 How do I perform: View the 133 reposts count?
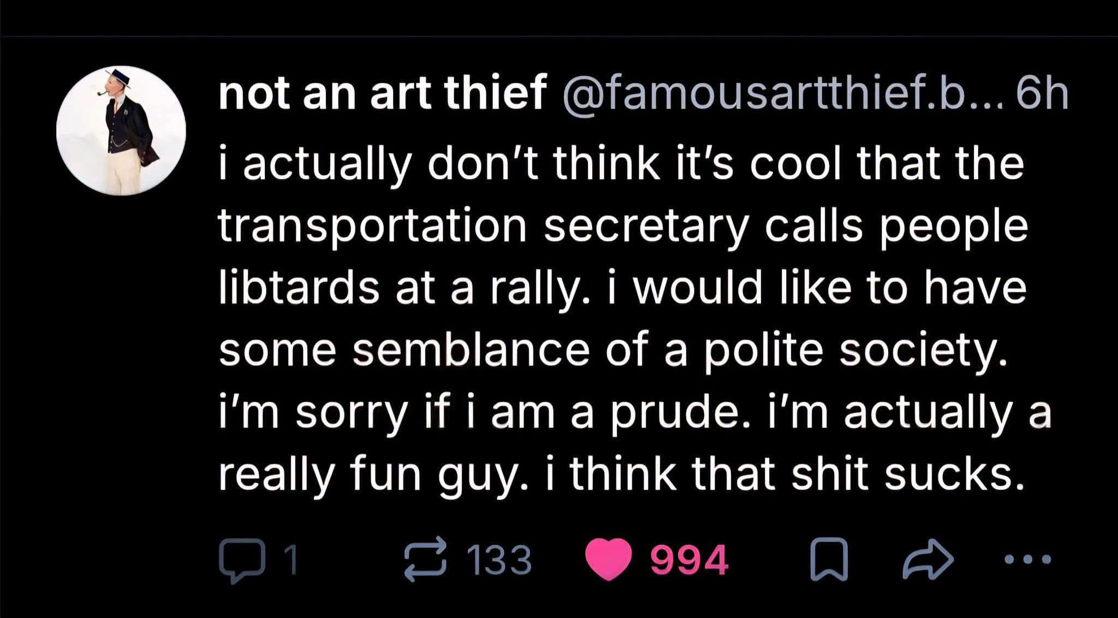[499, 560]
